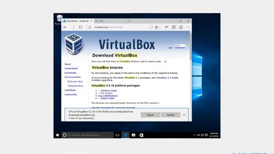
Task: Open File Explorer from the taskbar
Action: [134, 135]
